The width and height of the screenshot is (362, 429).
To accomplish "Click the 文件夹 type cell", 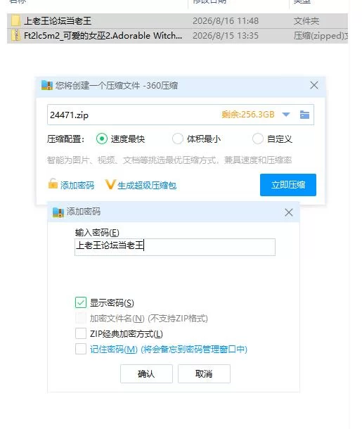I will coord(306,21).
